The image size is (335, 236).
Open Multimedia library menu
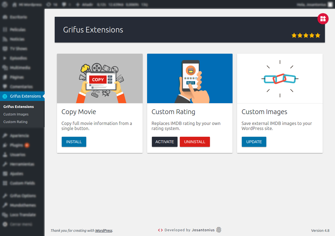[x=22, y=68]
